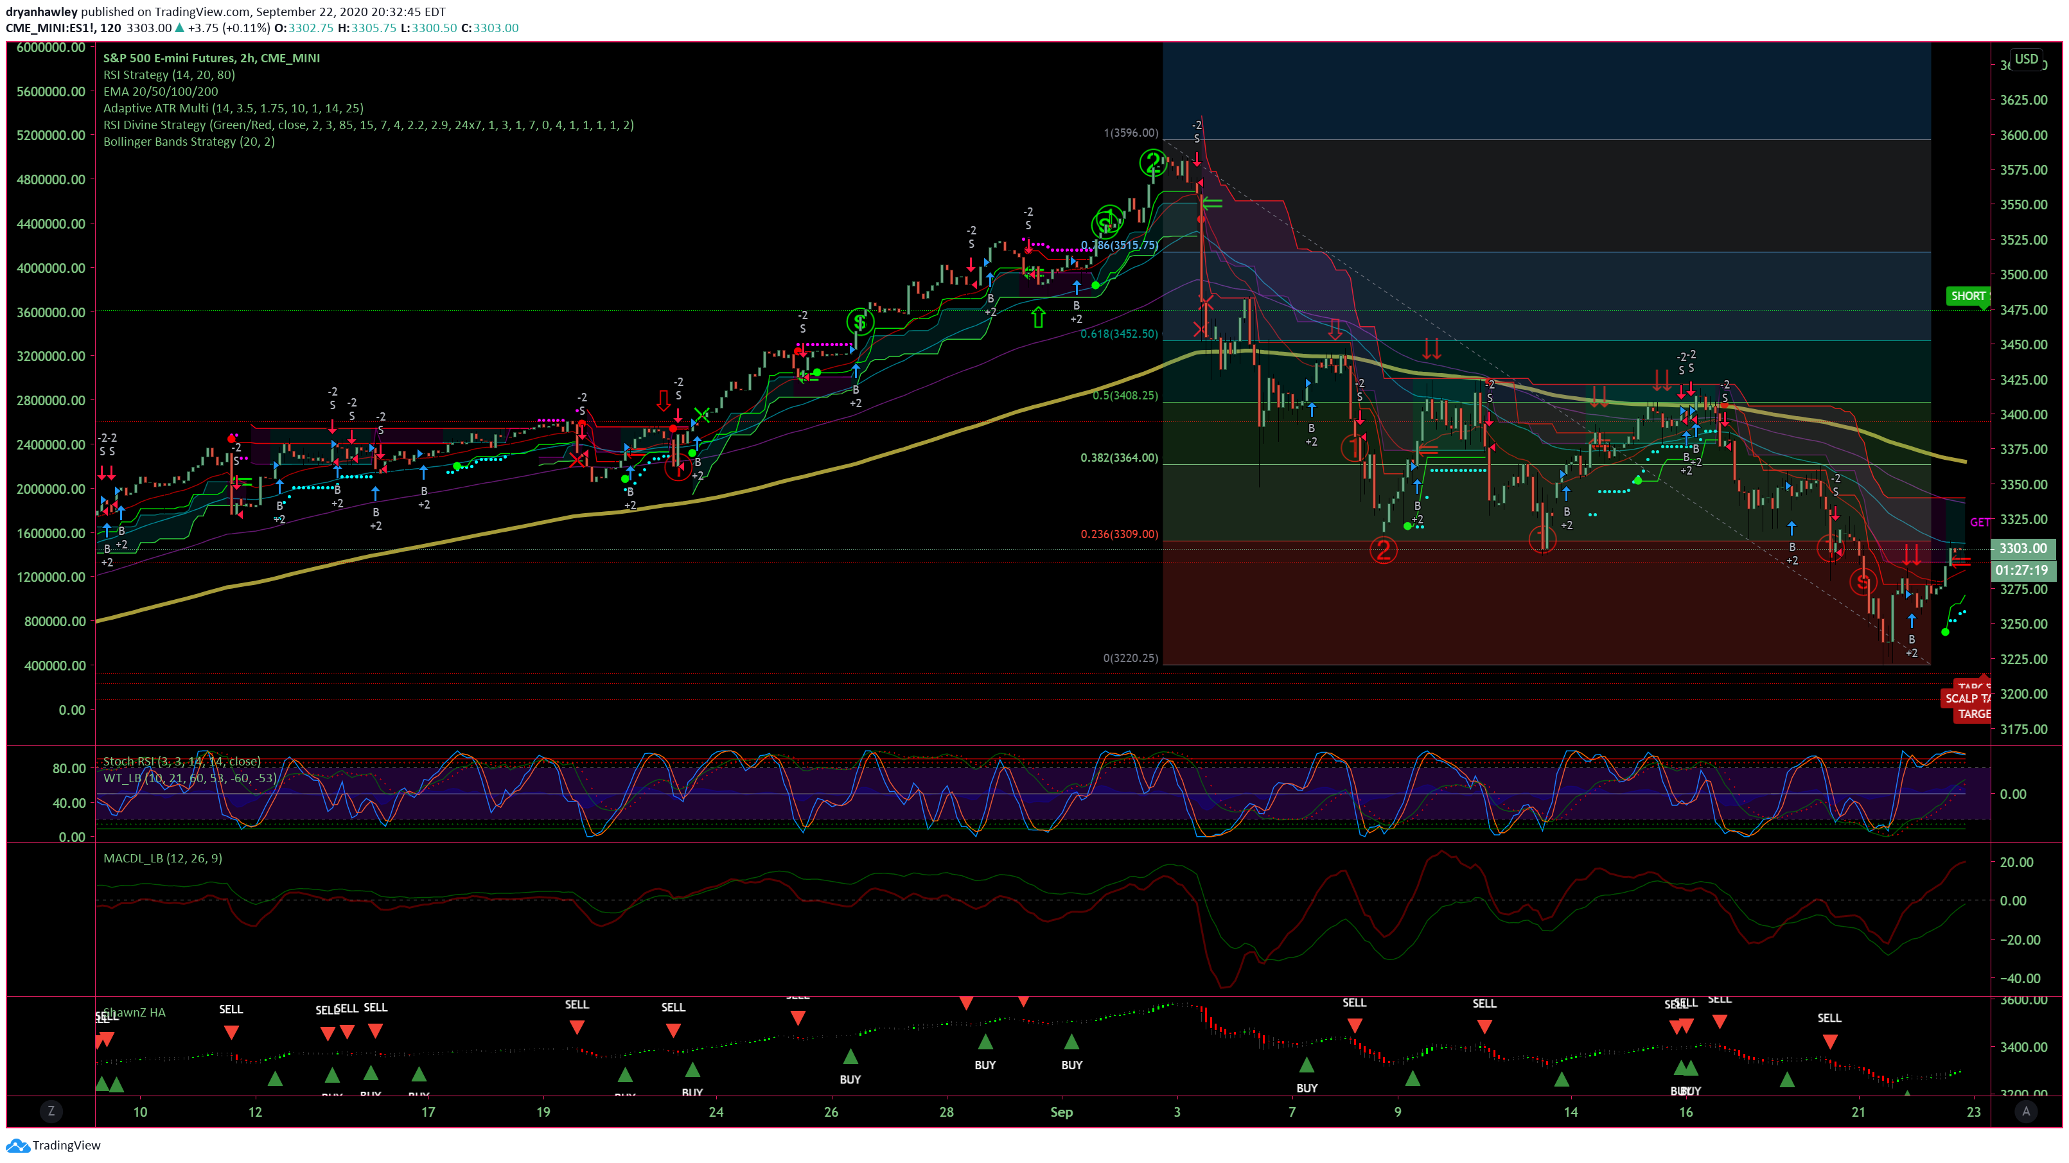
Task: Click the L:3300.50 low value
Action: (x=429, y=28)
